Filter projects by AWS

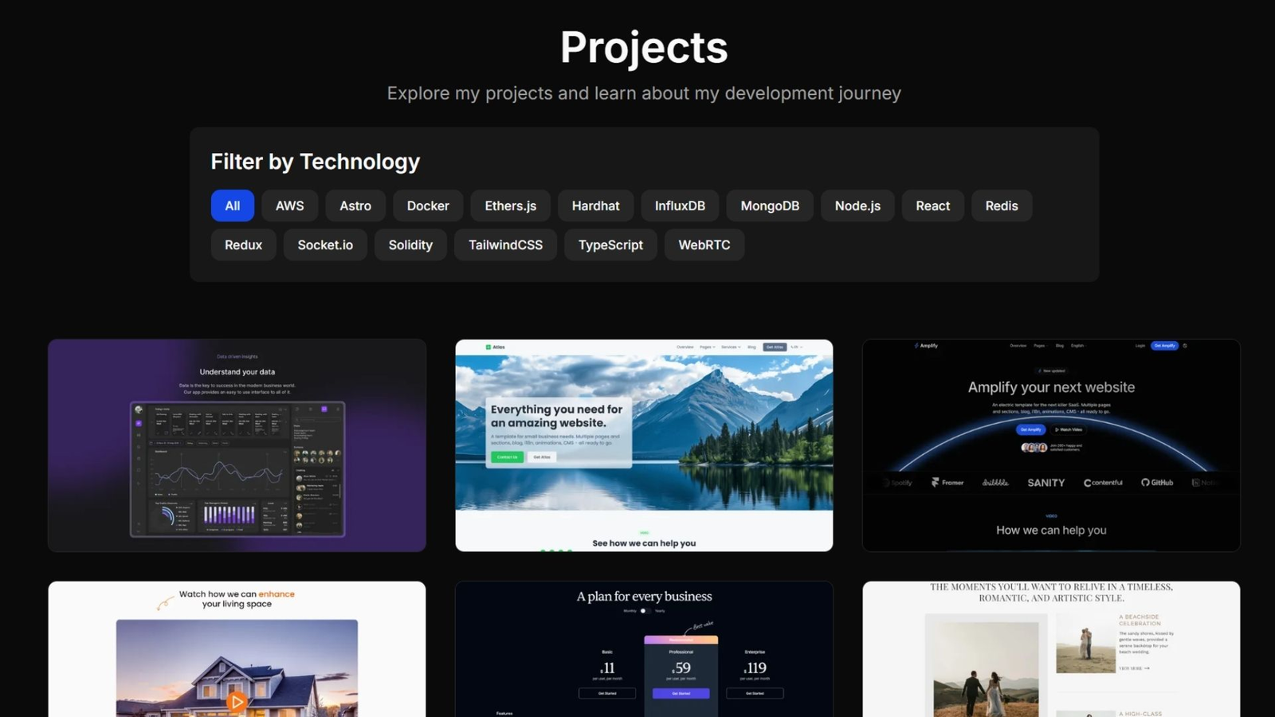289,206
